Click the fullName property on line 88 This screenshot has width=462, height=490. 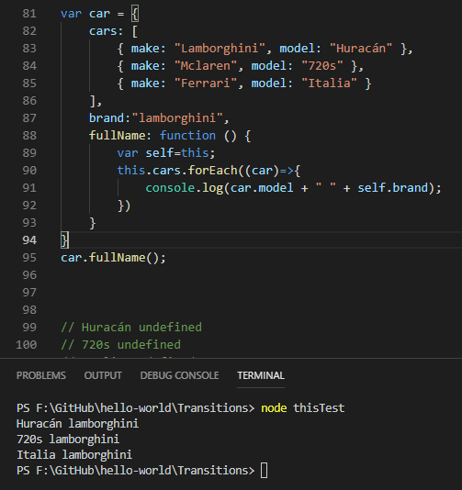[118, 136]
